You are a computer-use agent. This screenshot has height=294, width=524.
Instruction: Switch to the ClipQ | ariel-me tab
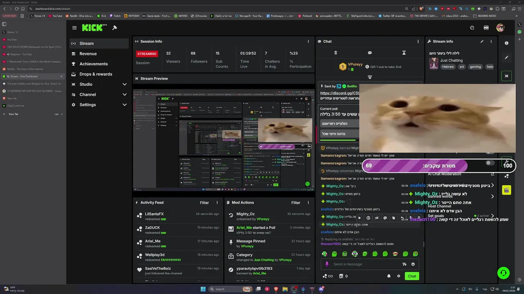(32, 106)
